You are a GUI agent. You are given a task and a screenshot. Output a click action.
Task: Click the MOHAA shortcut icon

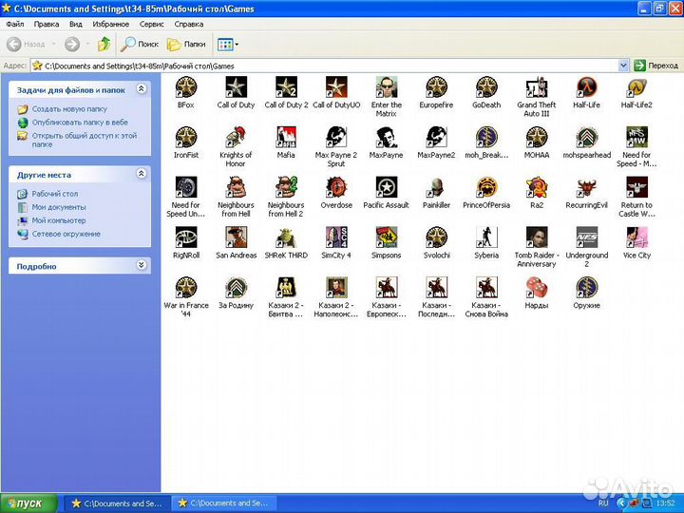(x=537, y=137)
